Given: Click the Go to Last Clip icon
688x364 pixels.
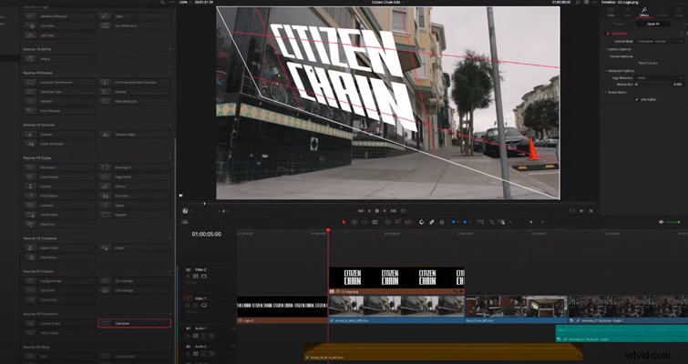Looking at the screenshot, I should (x=591, y=211).
